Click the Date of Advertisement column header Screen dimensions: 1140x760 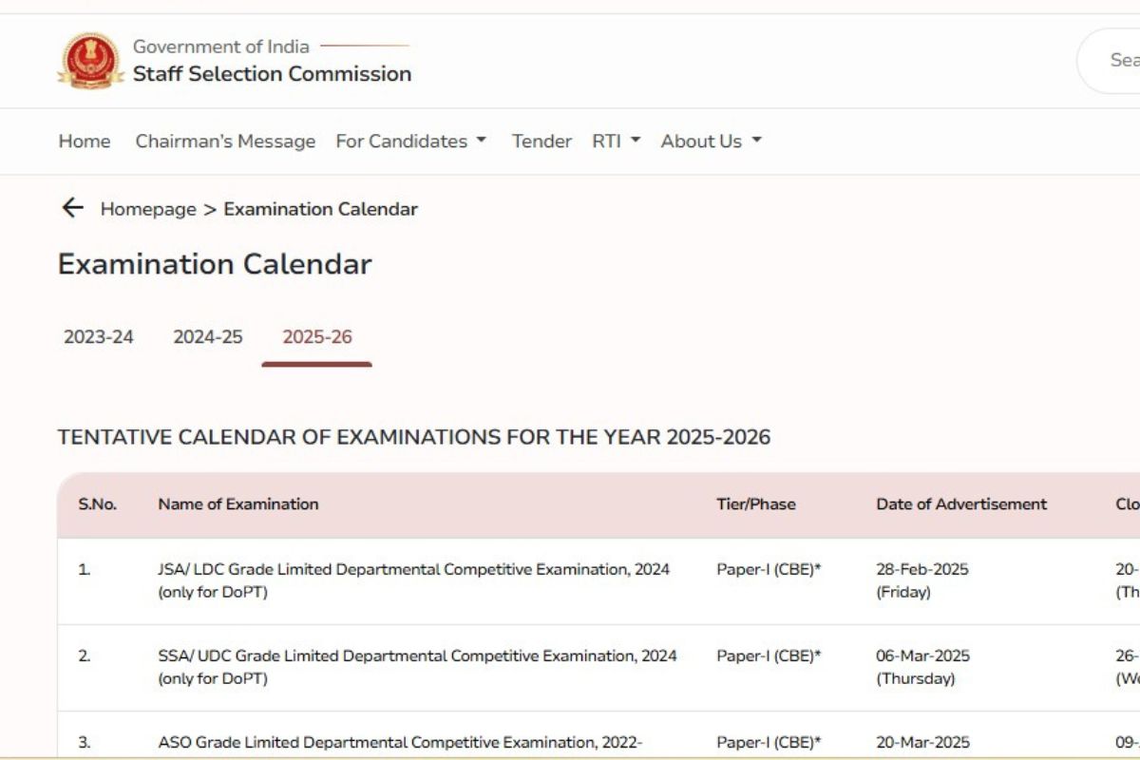(x=961, y=504)
